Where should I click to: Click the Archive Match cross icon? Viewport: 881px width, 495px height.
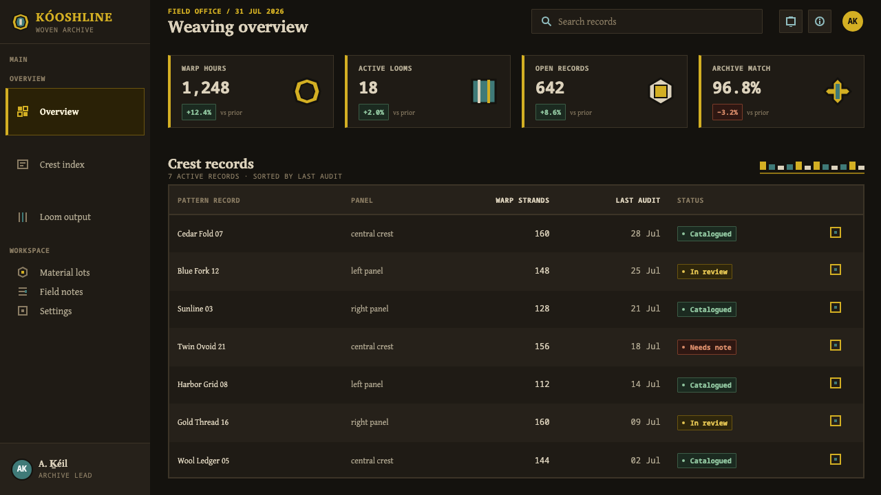(838, 91)
